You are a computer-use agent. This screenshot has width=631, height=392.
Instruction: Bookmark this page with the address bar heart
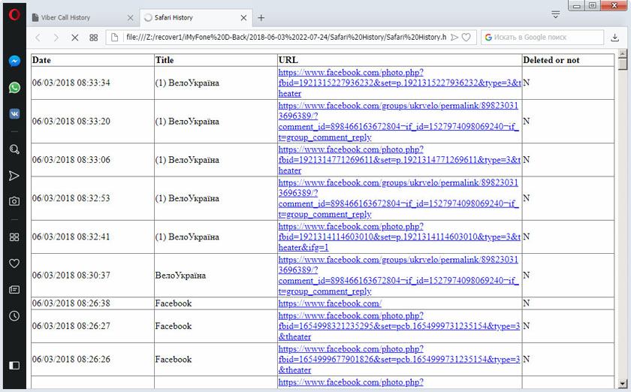coord(466,38)
